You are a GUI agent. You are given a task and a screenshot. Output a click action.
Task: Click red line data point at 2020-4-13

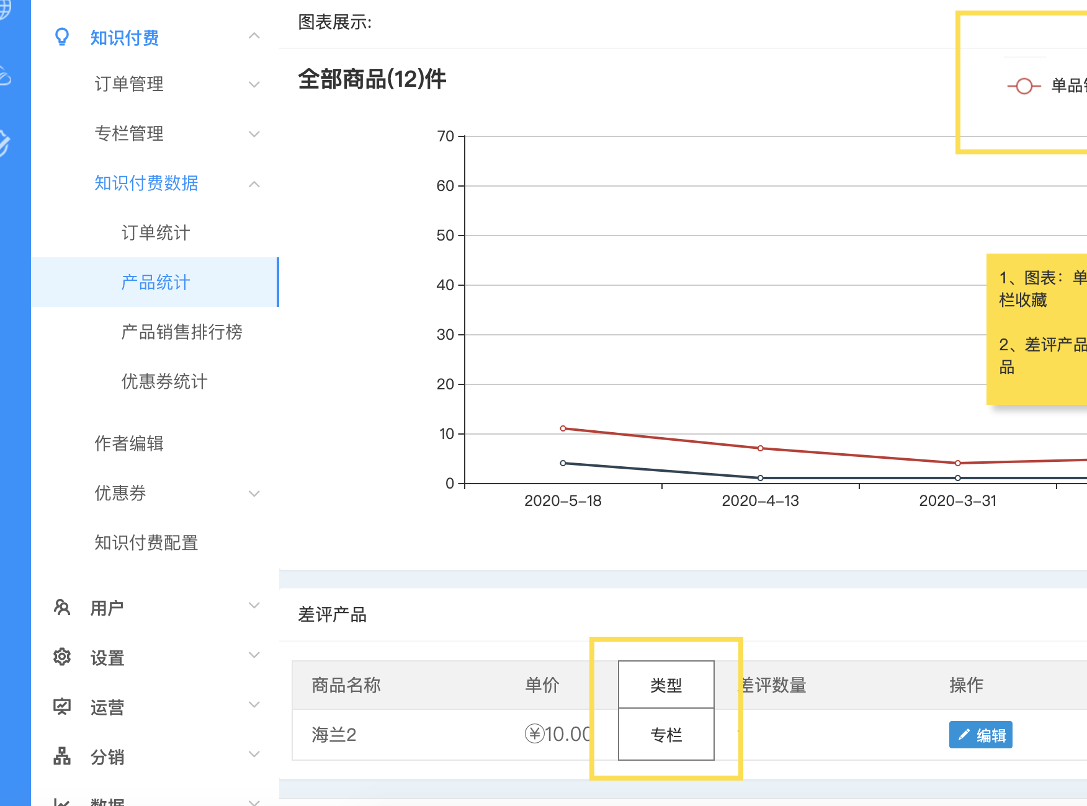pos(760,448)
